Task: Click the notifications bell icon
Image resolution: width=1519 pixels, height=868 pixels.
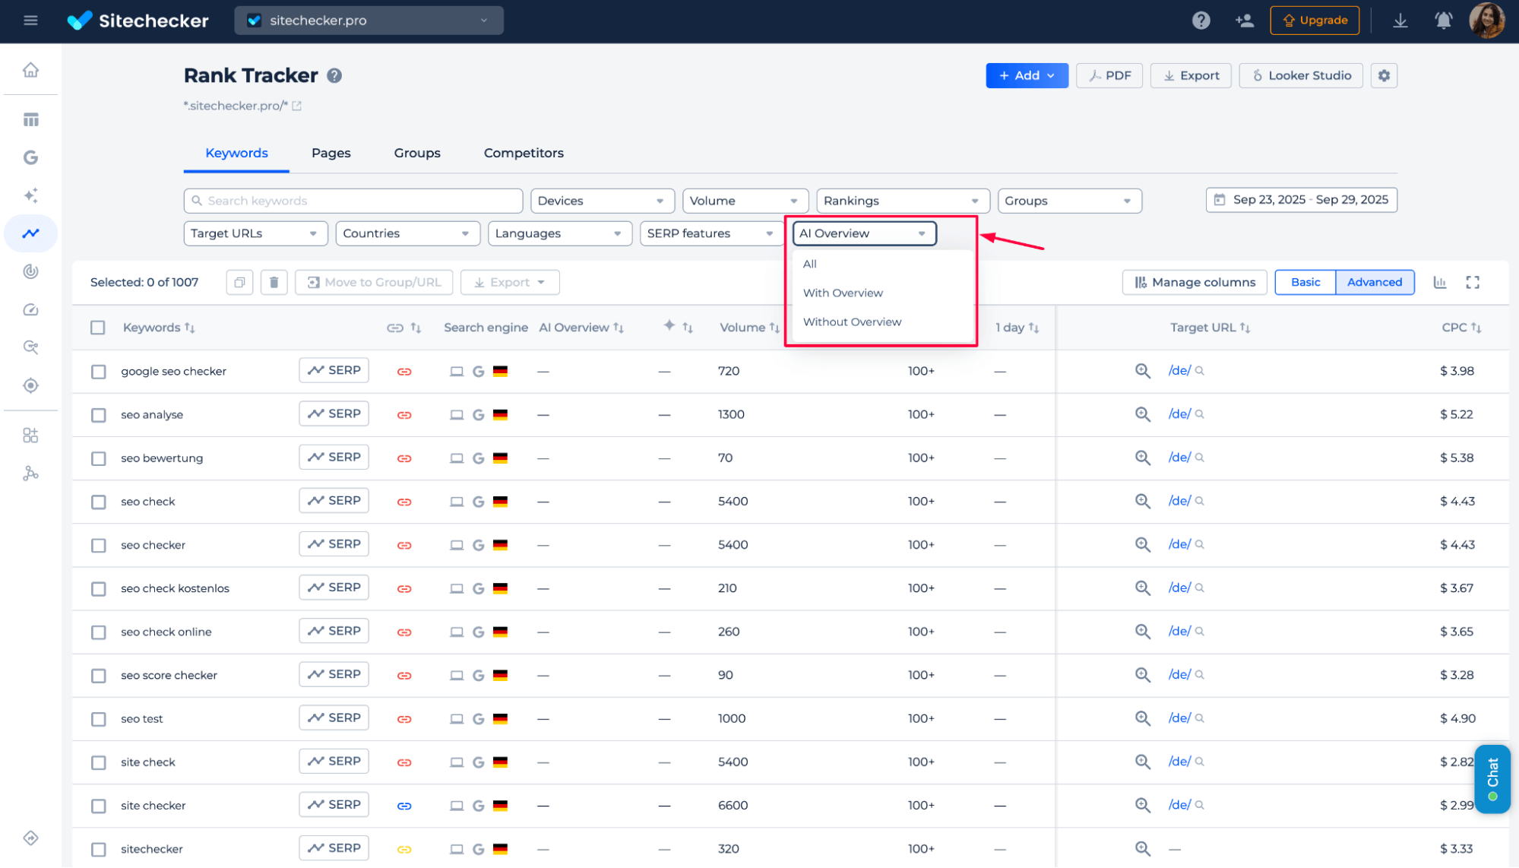Action: (1443, 21)
